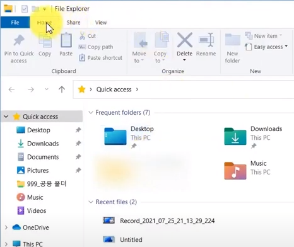Select Videos in navigation pane
This screenshot has height=247, width=294.
tap(37, 210)
